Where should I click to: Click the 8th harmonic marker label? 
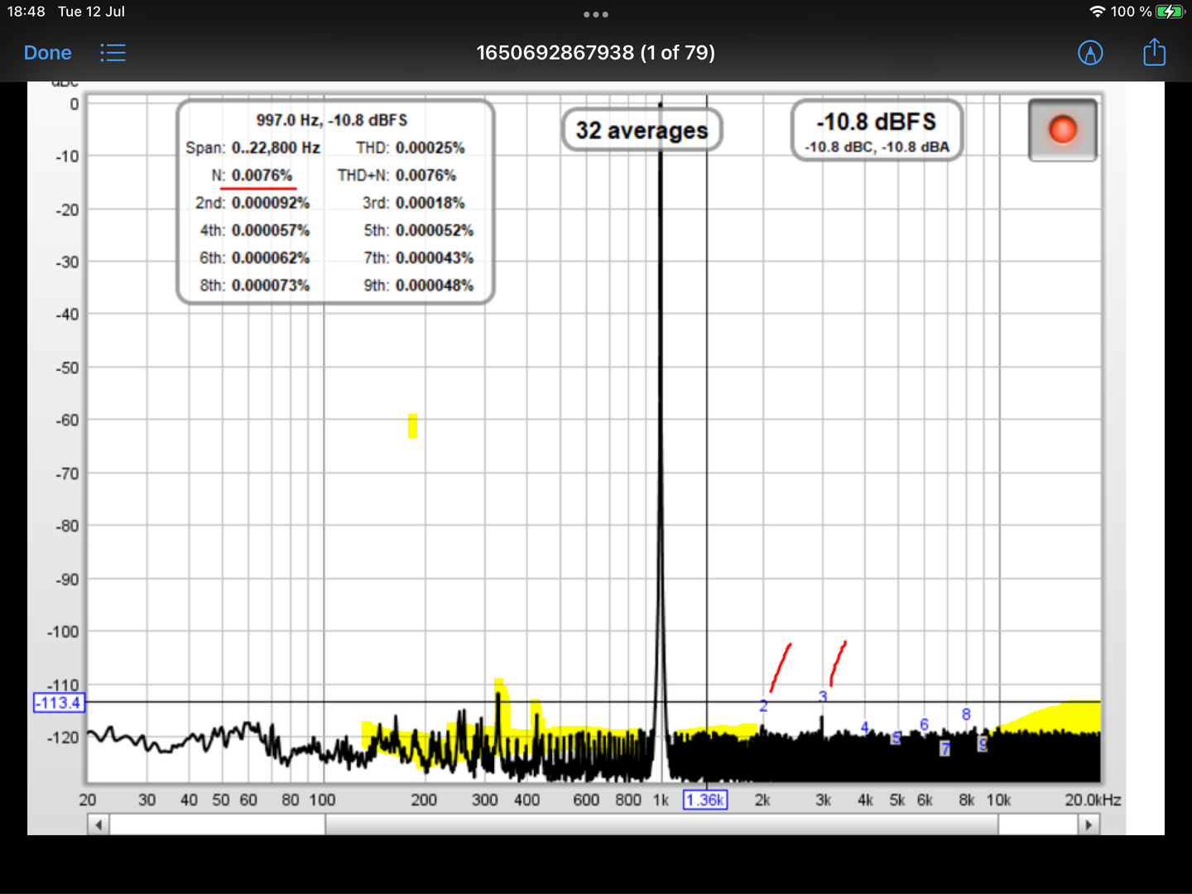click(966, 714)
